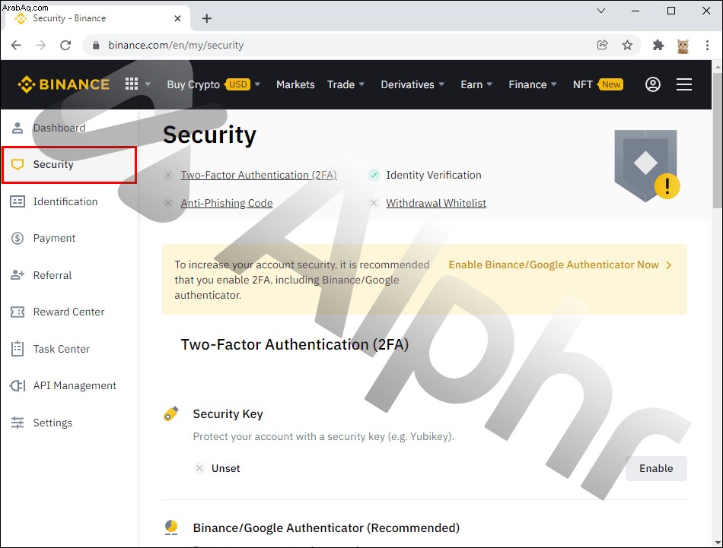
Task: Click the Binance logo
Action: (64, 84)
